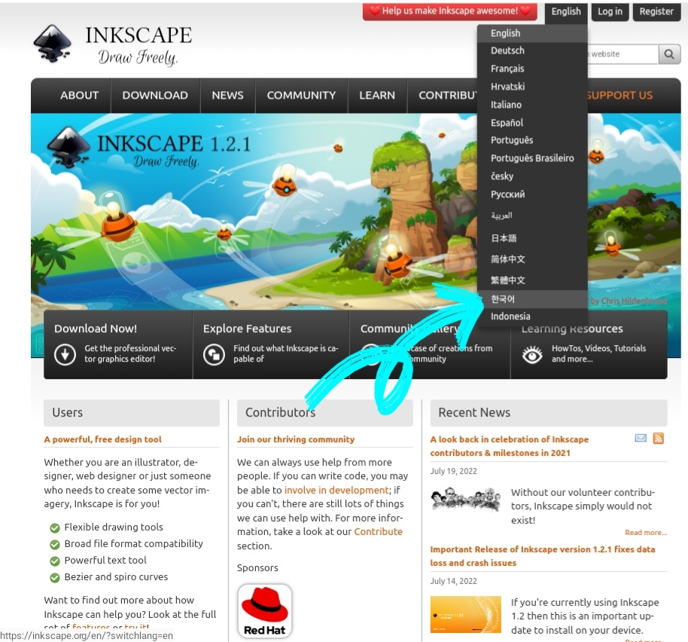Click 'Powerful text tool' list item
This screenshot has width=688, height=642.
click(x=105, y=561)
